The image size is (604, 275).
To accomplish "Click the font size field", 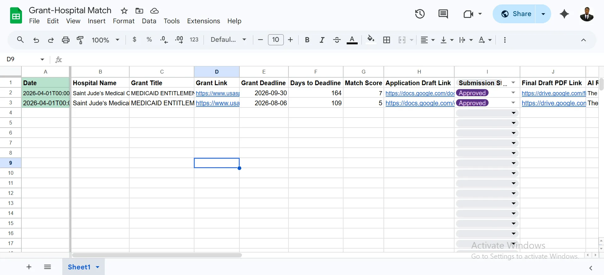I will click(x=276, y=40).
